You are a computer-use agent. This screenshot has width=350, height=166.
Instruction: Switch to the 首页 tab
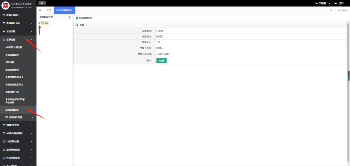[x=49, y=10]
